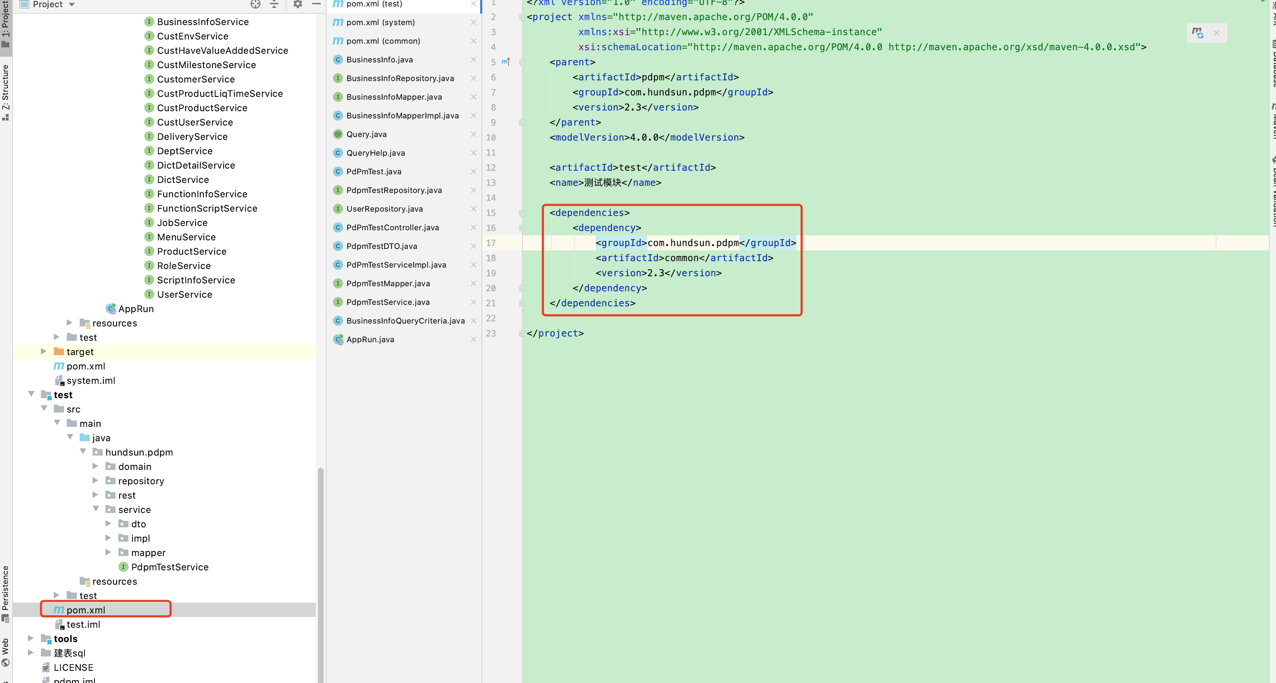Switch to pom.xml (system) tab
The width and height of the screenshot is (1276, 683).
tap(380, 22)
